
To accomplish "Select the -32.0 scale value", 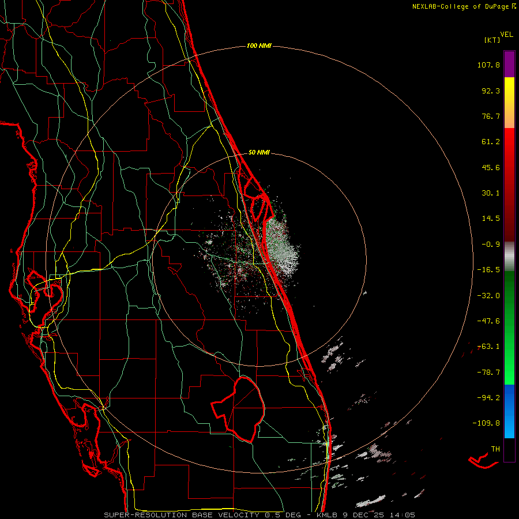I will tap(488, 296).
